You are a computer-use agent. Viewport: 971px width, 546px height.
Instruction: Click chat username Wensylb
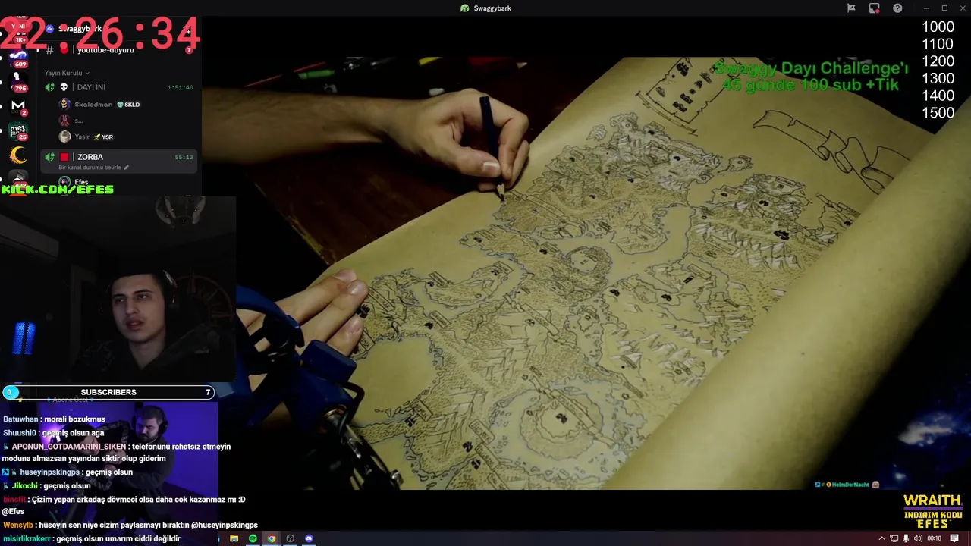pyautogui.click(x=18, y=525)
